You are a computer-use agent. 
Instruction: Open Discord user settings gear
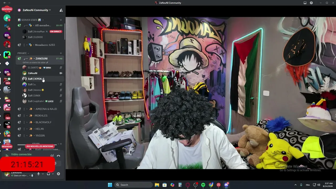coord(58,174)
